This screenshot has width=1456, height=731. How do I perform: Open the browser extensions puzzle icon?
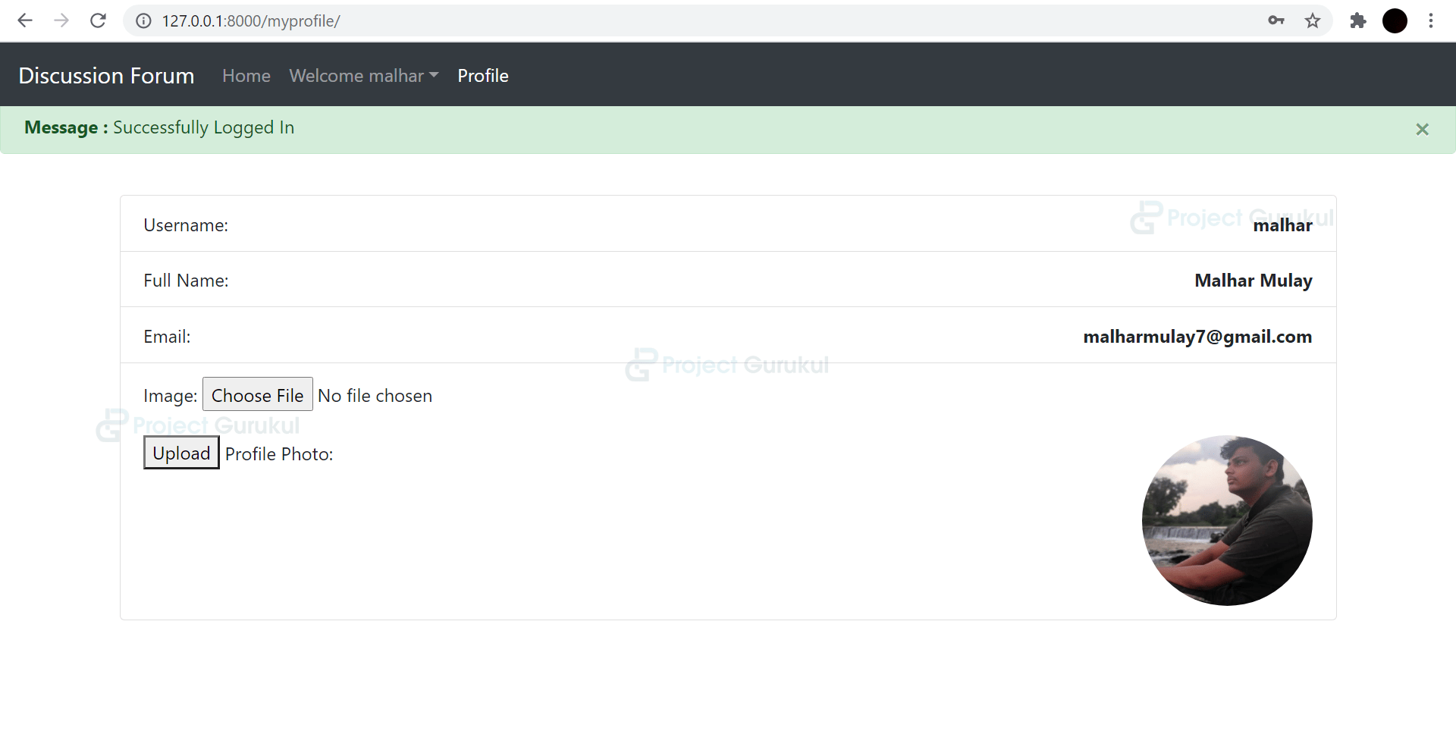(x=1358, y=20)
